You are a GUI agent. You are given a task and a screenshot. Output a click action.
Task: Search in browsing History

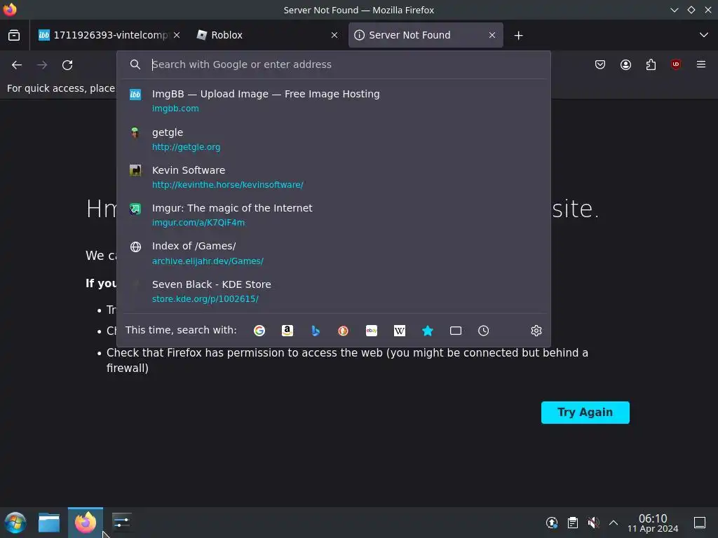484,331
